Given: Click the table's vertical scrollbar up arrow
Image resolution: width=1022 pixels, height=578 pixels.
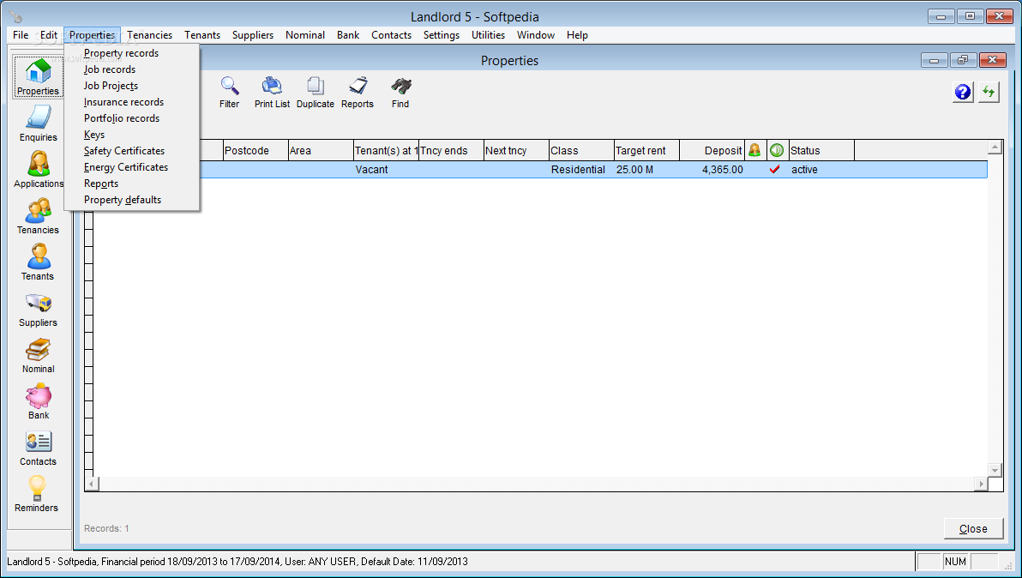Looking at the screenshot, I should 995,148.
